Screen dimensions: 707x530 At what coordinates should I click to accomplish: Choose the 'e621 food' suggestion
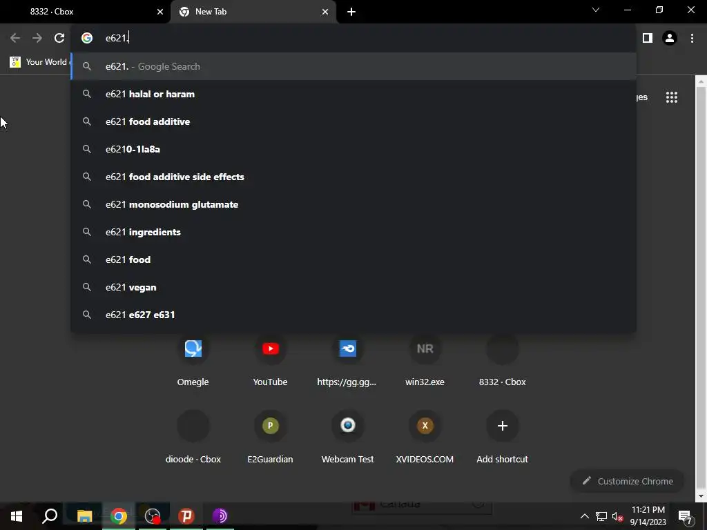coord(353,259)
